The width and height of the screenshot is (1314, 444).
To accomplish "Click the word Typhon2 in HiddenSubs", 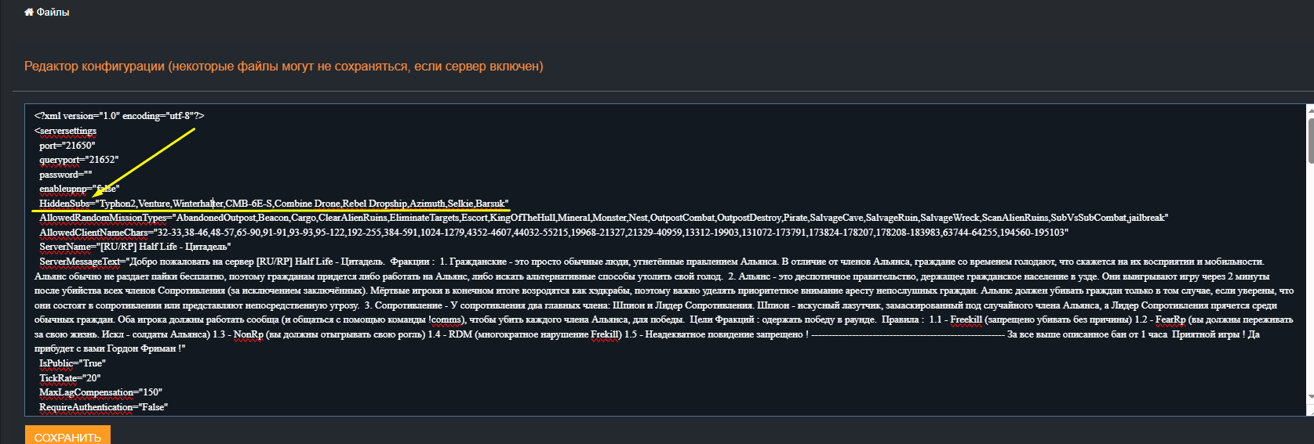I will point(117,204).
